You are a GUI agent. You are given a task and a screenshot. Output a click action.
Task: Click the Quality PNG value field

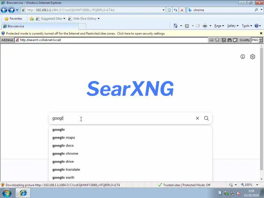[255, 40]
